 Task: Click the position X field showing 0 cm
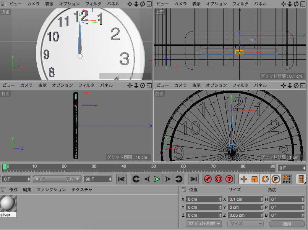click(204, 199)
